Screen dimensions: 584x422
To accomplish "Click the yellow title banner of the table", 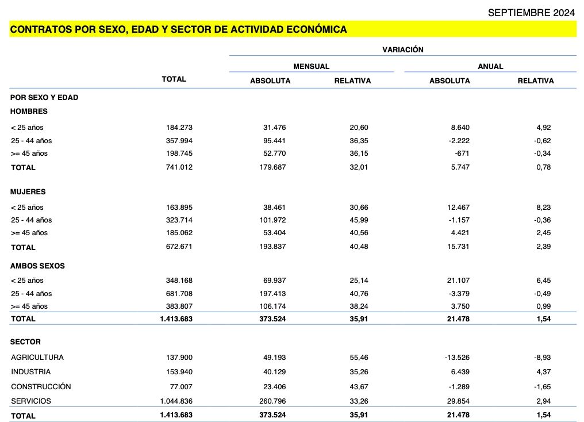I will 293,29.
